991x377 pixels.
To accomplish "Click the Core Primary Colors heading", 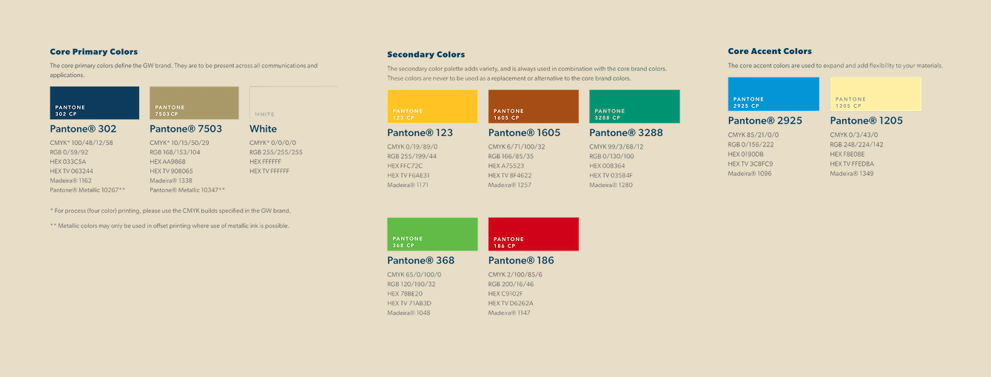I will pyautogui.click(x=94, y=52).
